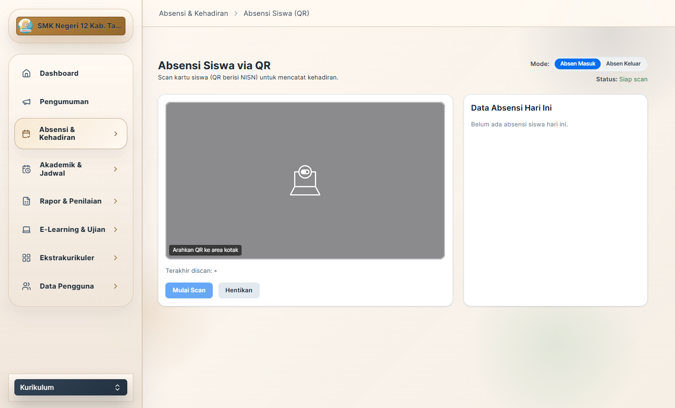Click the QR camera preview area
This screenshot has height=408, width=675.
click(x=305, y=181)
